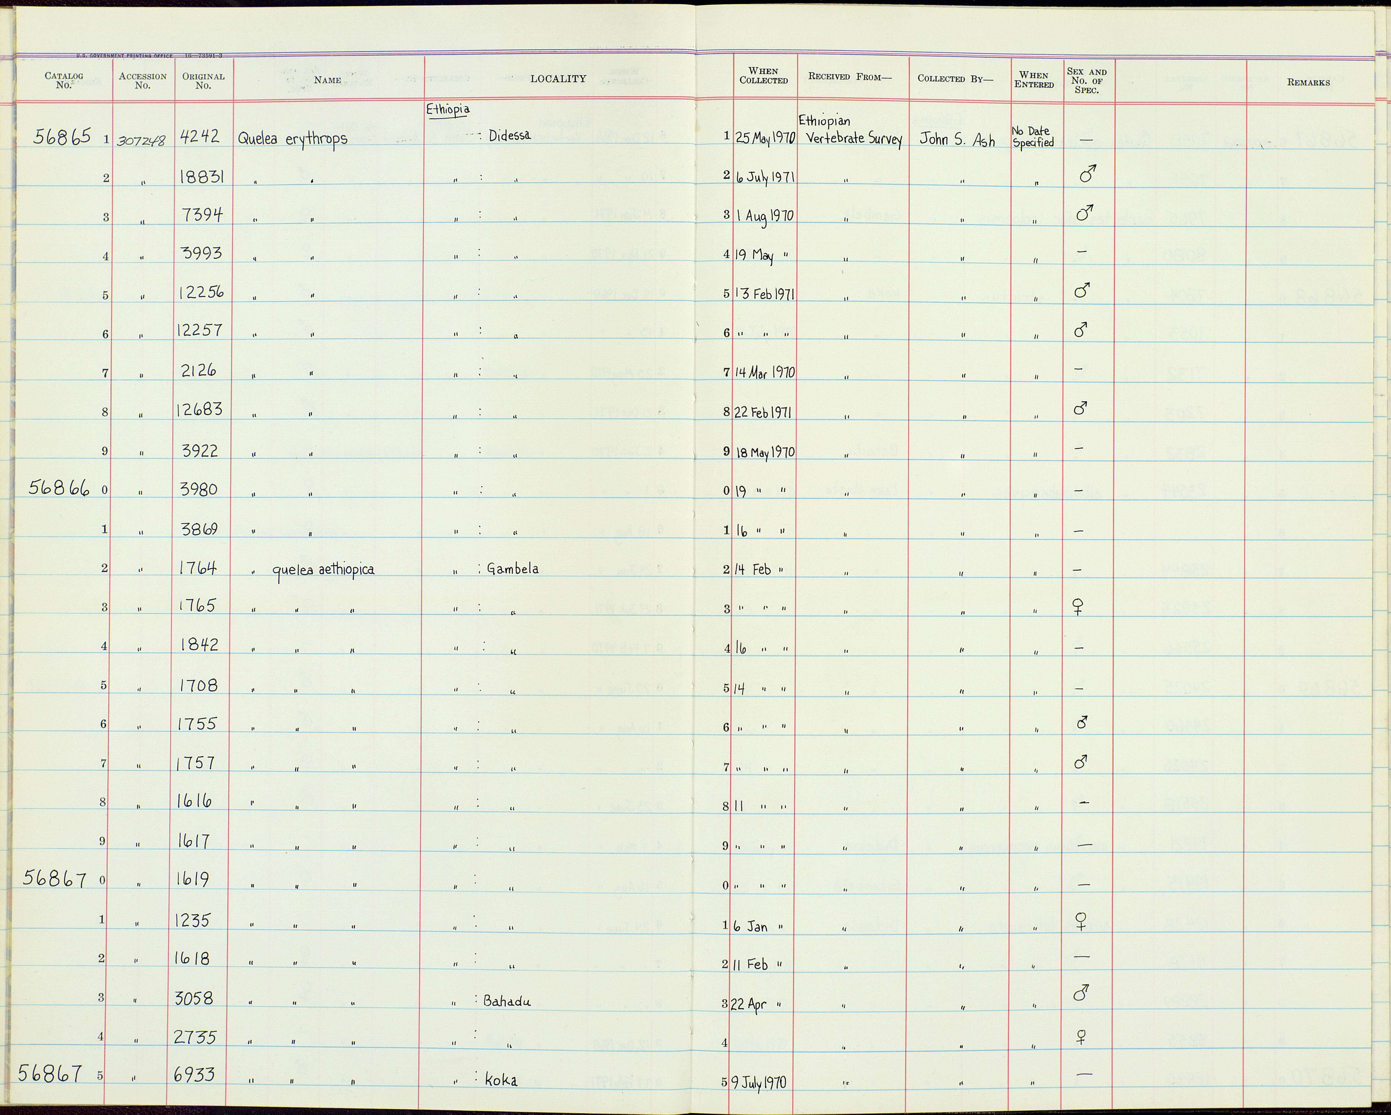Viewport: 1391px width, 1115px height.
Task: Click the Sex and No. of Spec. header
Action: pos(1087,81)
